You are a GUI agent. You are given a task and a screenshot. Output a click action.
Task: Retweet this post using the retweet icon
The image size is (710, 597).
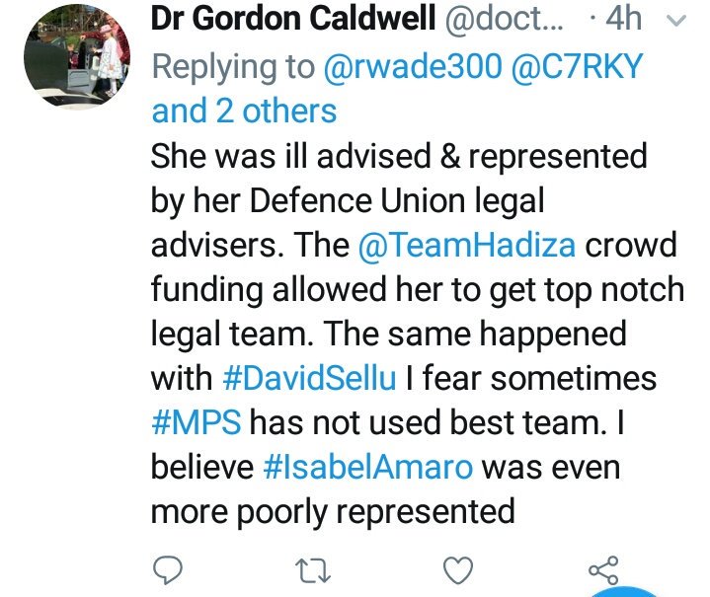coord(312,570)
